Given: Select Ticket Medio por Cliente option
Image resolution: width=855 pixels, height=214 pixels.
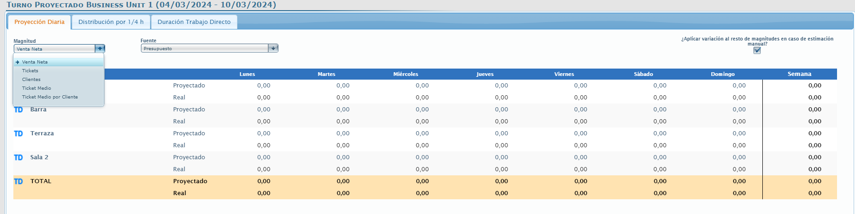Looking at the screenshot, I should (x=50, y=97).
